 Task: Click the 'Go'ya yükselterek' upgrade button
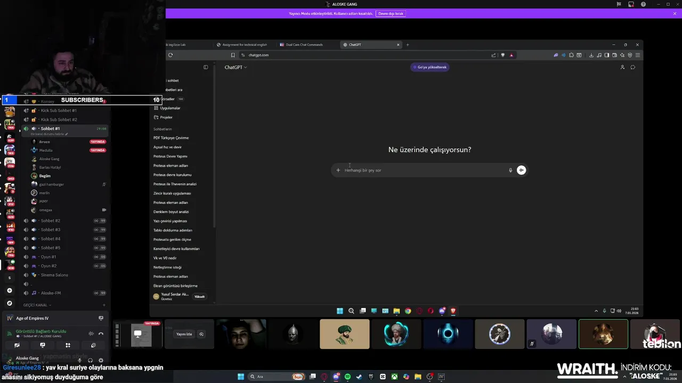pos(429,67)
